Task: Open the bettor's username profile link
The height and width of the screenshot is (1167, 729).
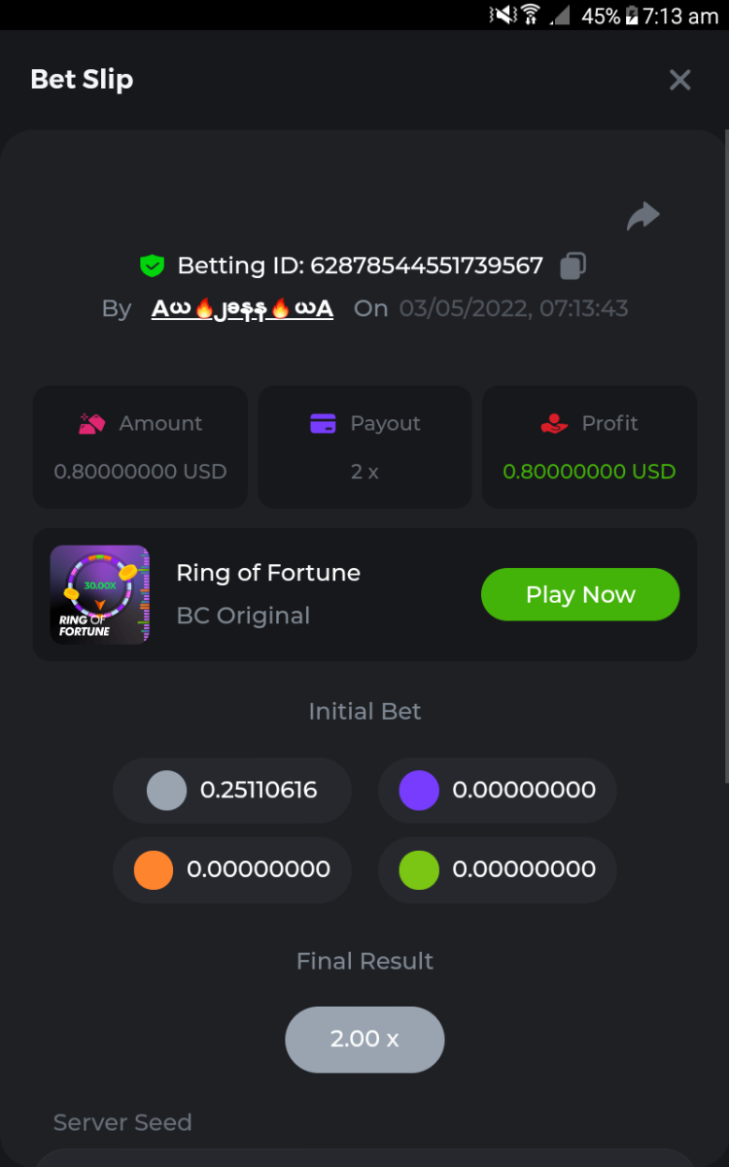Action: (x=242, y=309)
